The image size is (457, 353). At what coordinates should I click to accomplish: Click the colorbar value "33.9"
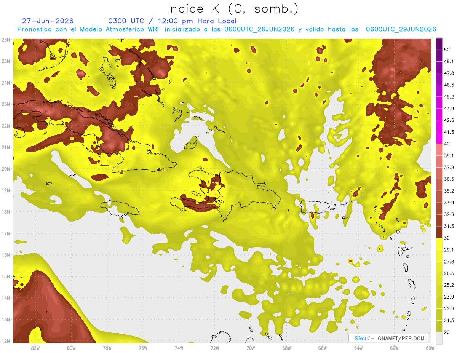449,203
